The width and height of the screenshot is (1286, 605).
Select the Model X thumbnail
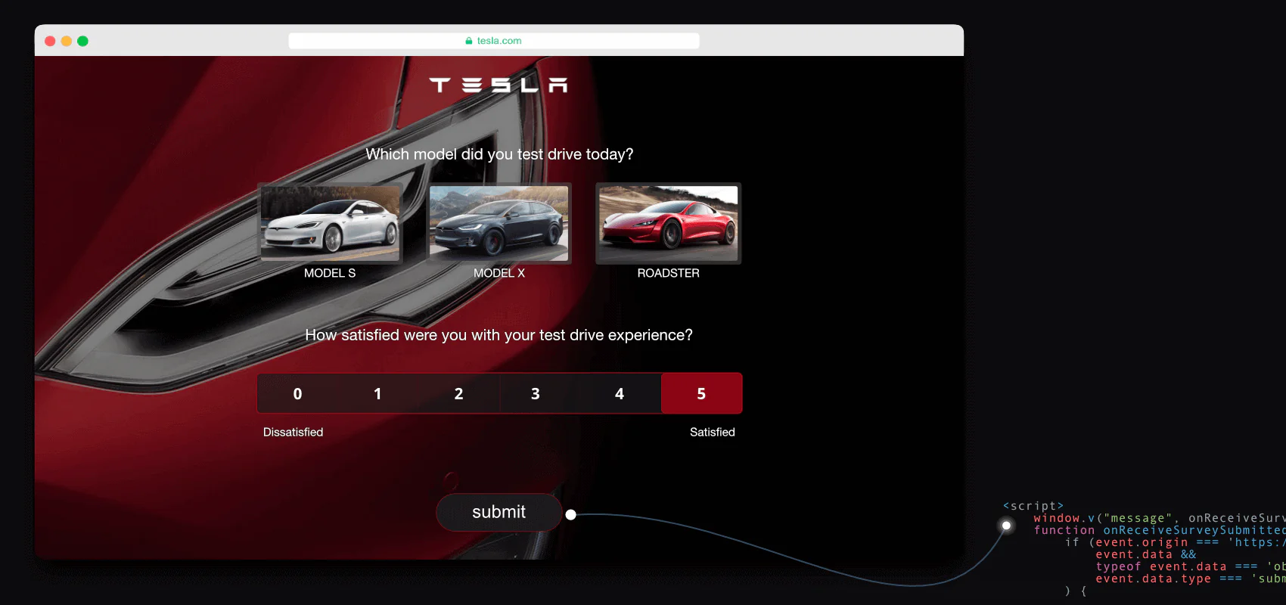pos(499,223)
